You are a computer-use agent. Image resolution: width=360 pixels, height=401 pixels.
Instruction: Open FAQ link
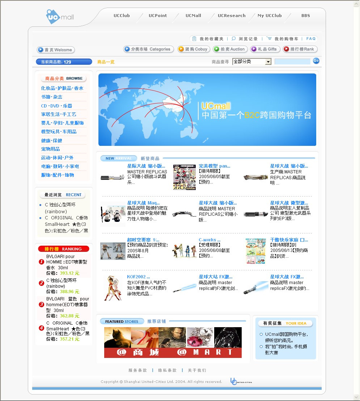click(311, 39)
